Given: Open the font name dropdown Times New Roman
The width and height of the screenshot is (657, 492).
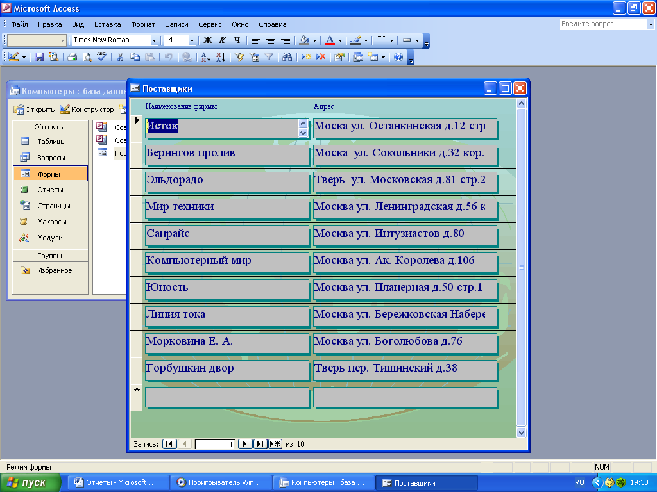Looking at the screenshot, I should pyautogui.click(x=154, y=40).
